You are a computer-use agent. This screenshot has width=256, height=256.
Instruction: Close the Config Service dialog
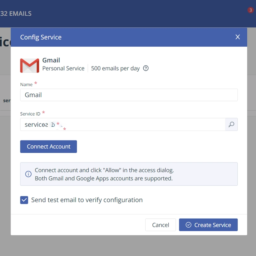(237, 37)
